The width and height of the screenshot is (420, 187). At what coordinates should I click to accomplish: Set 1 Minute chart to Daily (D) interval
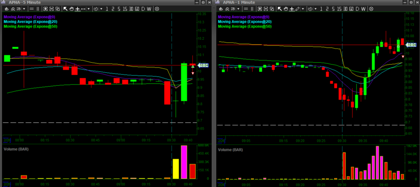[358, 8]
